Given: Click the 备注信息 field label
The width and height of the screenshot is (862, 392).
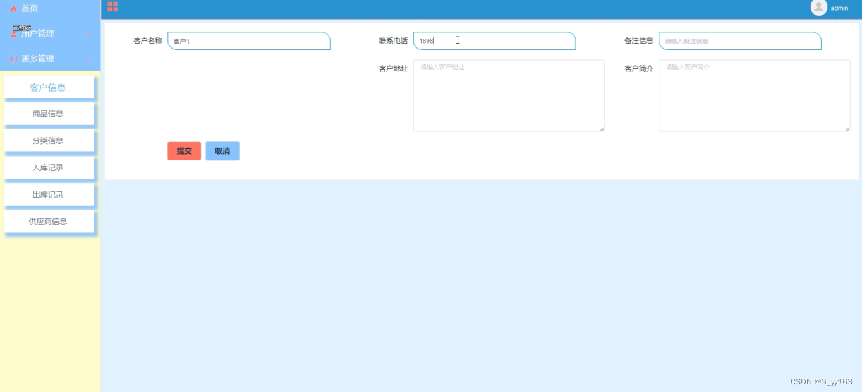Looking at the screenshot, I should (x=639, y=40).
